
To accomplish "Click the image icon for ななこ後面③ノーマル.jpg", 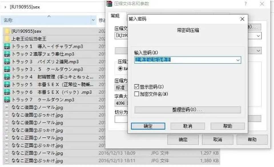I will [7, 123].
